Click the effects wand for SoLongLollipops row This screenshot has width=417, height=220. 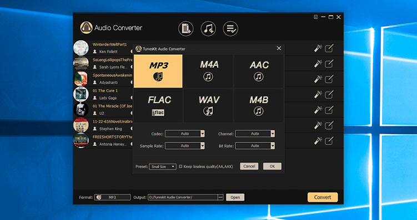(x=318, y=64)
